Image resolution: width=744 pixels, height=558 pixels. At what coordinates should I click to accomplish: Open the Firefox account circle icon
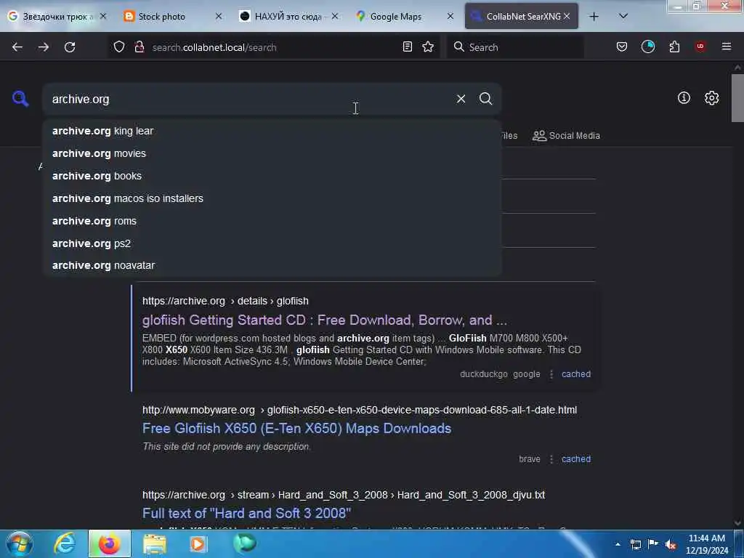point(647,46)
